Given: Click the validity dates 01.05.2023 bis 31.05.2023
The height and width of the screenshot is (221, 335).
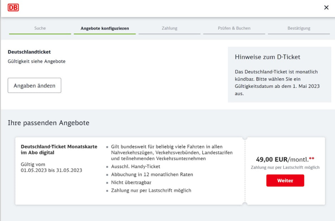Looking at the screenshot, I should 51,170.
